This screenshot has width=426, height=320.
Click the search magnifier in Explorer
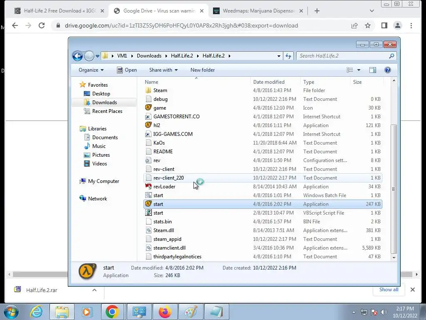point(391,56)
